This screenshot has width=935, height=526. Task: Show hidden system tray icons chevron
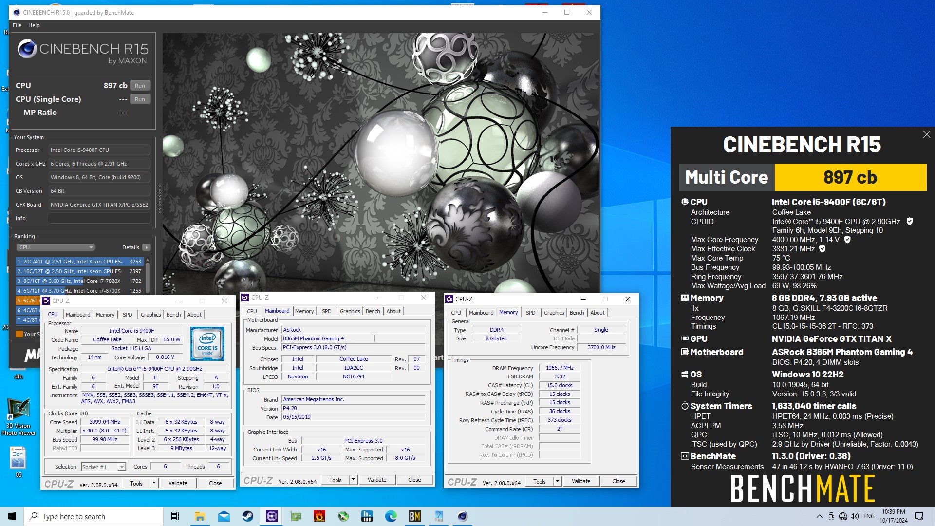819,516
